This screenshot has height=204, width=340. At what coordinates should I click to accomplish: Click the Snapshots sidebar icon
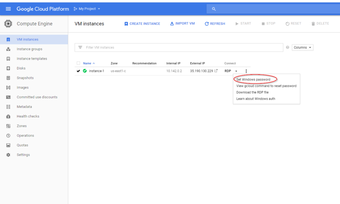[8, 78]
